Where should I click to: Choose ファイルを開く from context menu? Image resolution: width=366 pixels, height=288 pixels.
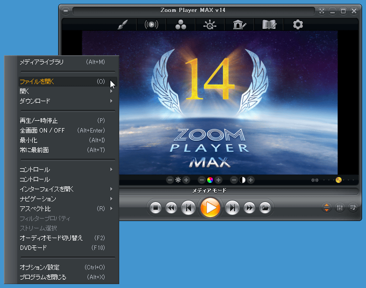tap(68, 82)
